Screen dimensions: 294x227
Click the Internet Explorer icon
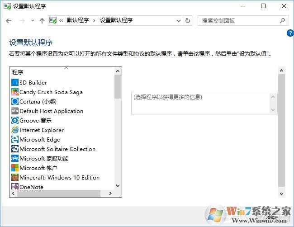pyautogui.click(x=15, y=130)
